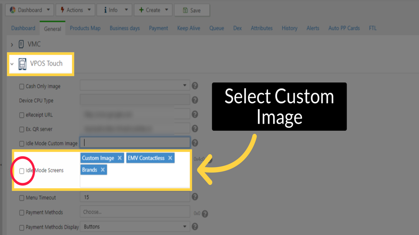Switch to the FTL tab
This screenshot has height=235, width=419.
point(373,28)
